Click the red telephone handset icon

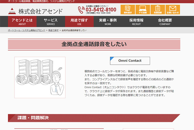coord(81,10)
